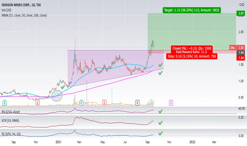Click the 2022 time axis label

coord(192,142)
